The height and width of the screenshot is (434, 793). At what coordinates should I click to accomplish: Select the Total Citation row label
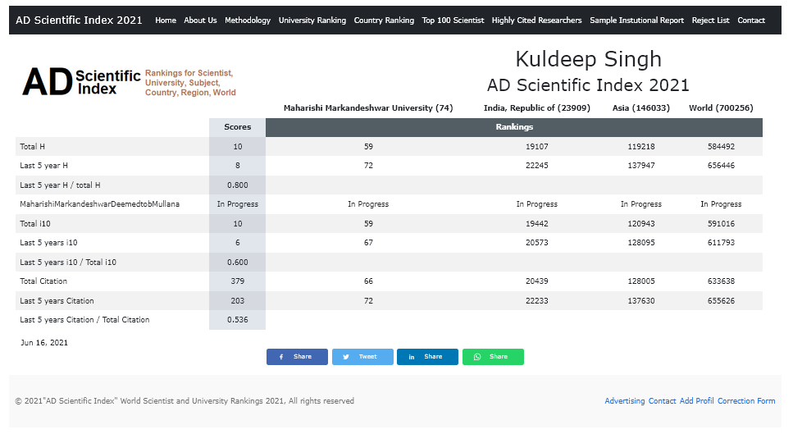43,281
